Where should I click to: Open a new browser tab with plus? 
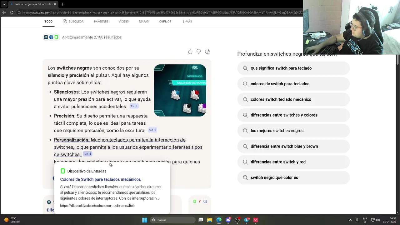62,4
